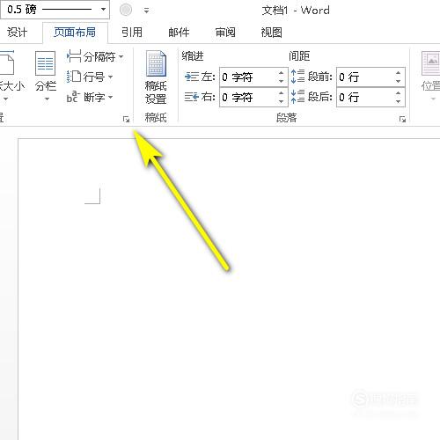Click the right indent 右 field
The height and width of the screenshot is (440, 440).
tap(248, 97)
